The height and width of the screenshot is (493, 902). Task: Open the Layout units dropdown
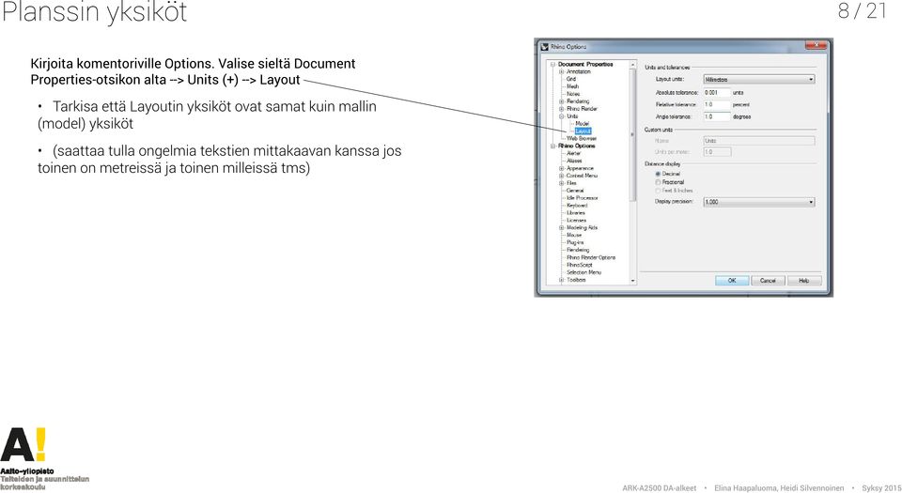pos(759,79)
